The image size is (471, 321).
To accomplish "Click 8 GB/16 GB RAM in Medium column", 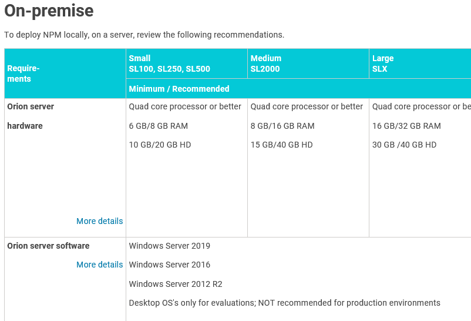I will pos(282,126).
